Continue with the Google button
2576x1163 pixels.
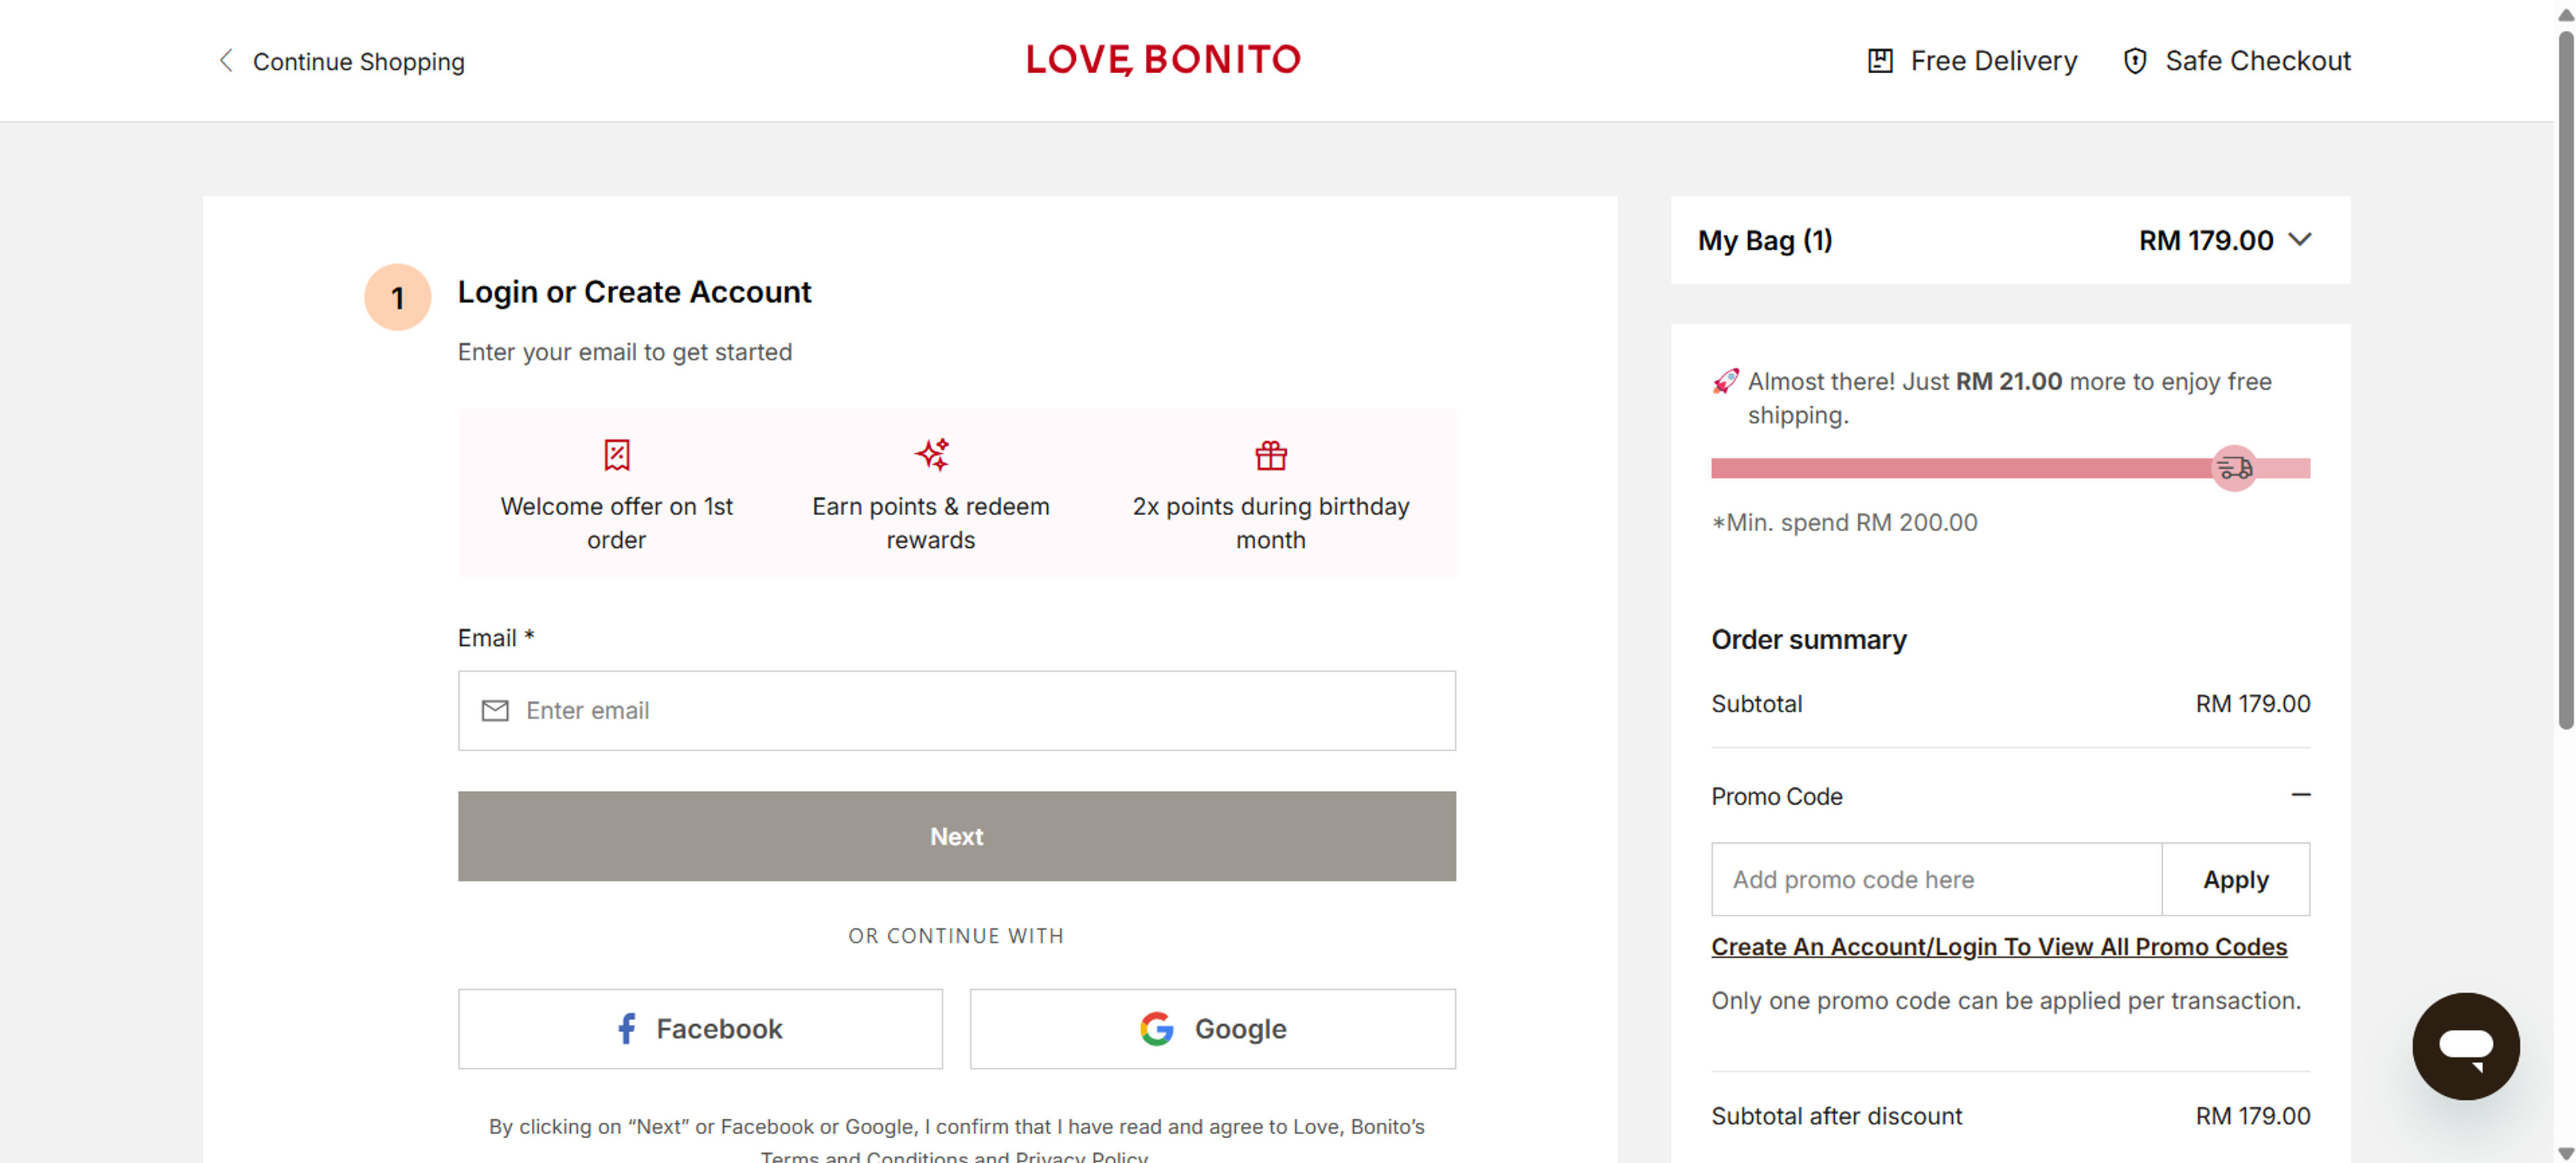(x=1212, y=1028)
